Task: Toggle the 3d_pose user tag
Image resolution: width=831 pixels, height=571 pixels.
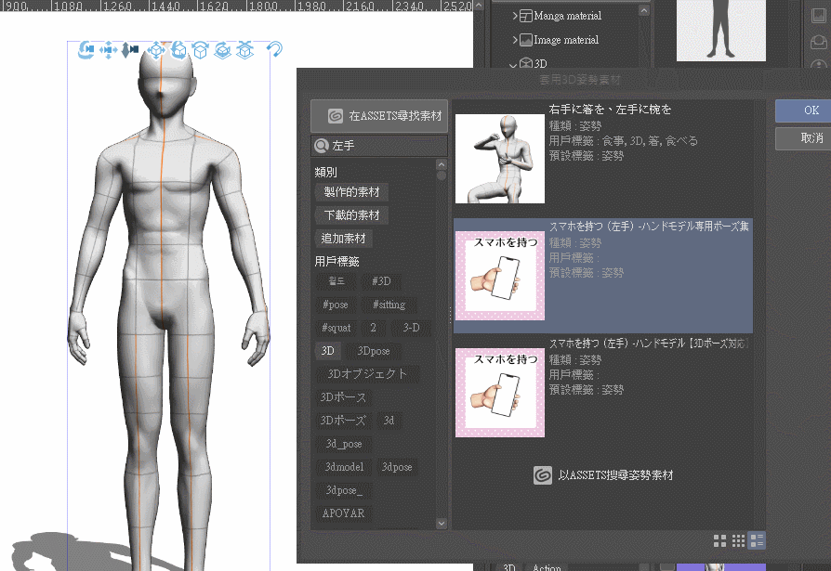Action: point(343,444)
